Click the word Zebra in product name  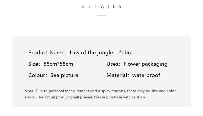point(125,53)
